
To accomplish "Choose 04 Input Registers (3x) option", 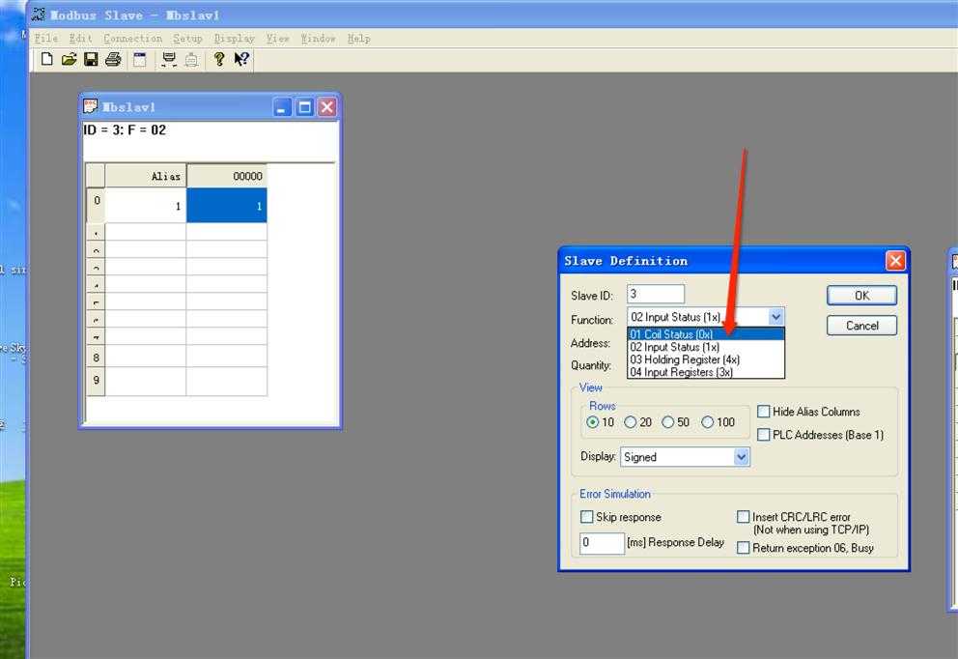I will pos(706,372).
